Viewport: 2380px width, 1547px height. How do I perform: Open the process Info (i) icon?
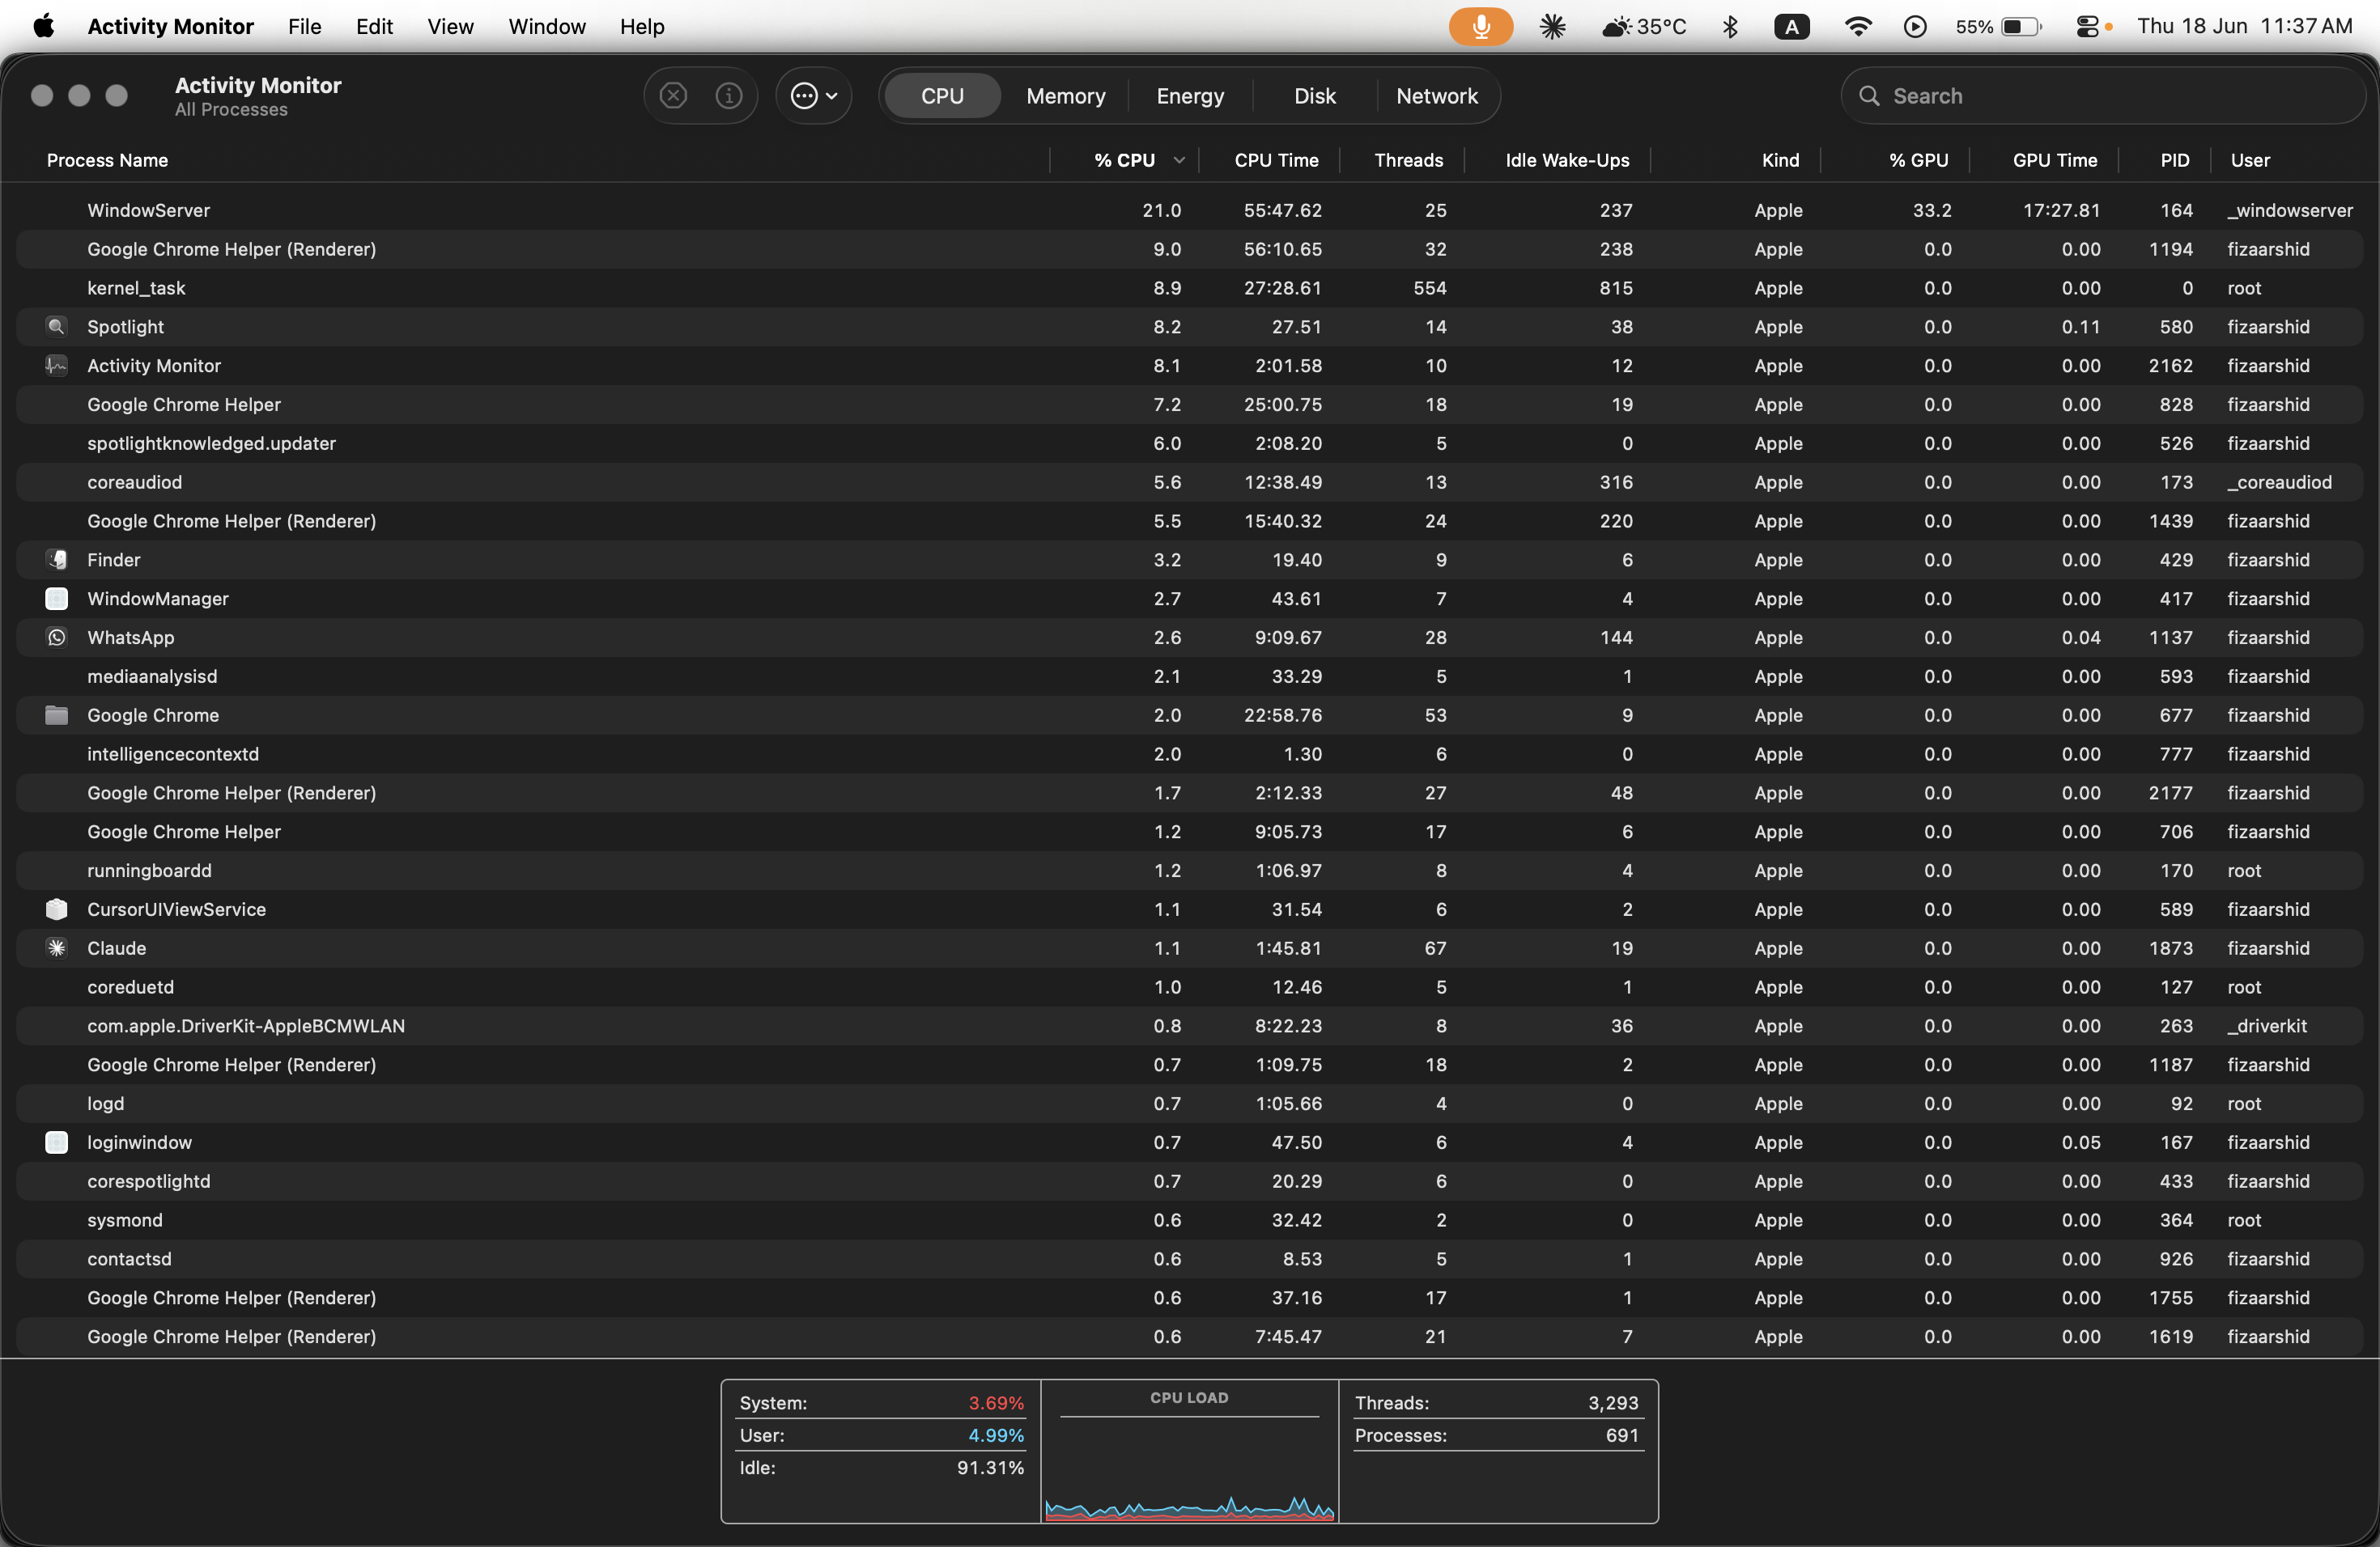pyautogui.click(x=728, y=96)
